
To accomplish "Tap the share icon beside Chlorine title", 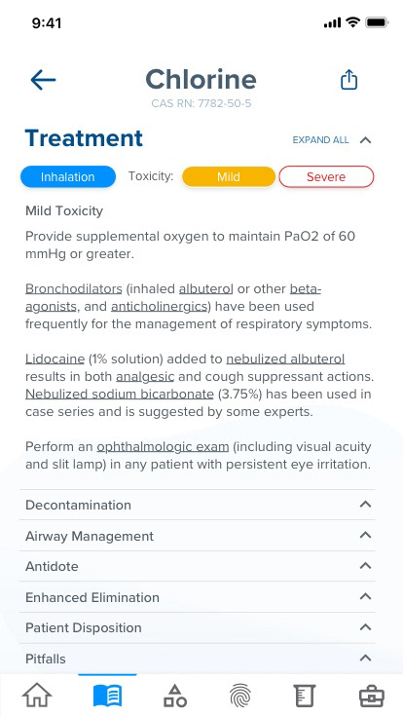I will (x=349, y=80).
